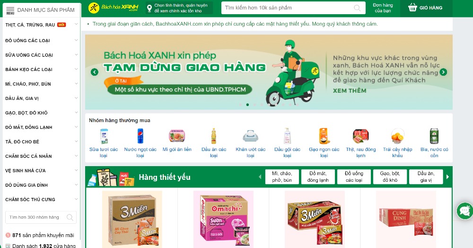The image size is (473, 248).
Task: Click the Bách hóa XANH logo
Action: tap(114, 8)
